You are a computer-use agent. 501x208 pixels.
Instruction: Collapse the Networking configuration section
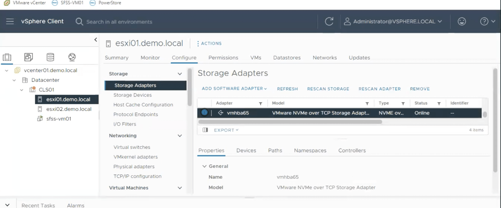180,136
